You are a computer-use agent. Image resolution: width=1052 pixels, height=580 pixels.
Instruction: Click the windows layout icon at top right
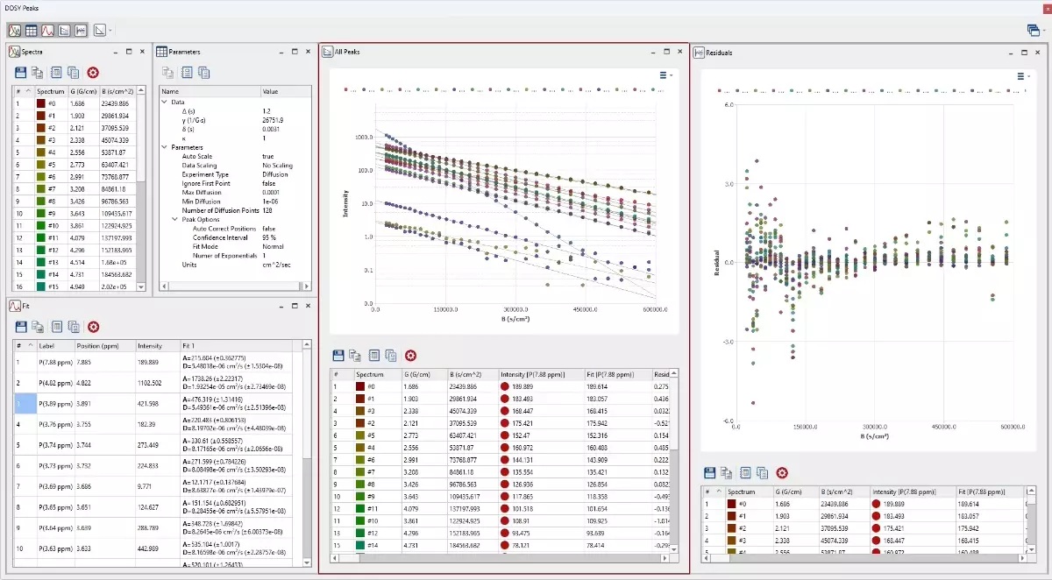pyautogui.click(x=1033, y=30)
